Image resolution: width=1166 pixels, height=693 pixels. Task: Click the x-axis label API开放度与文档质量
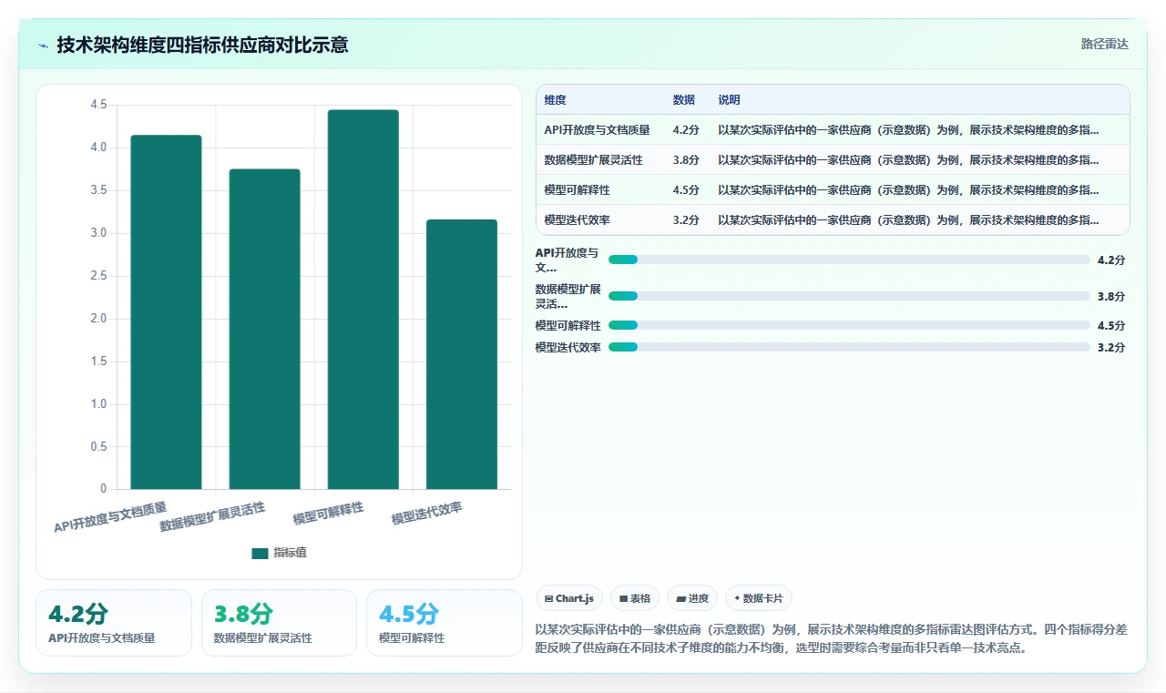pos(110,516)
